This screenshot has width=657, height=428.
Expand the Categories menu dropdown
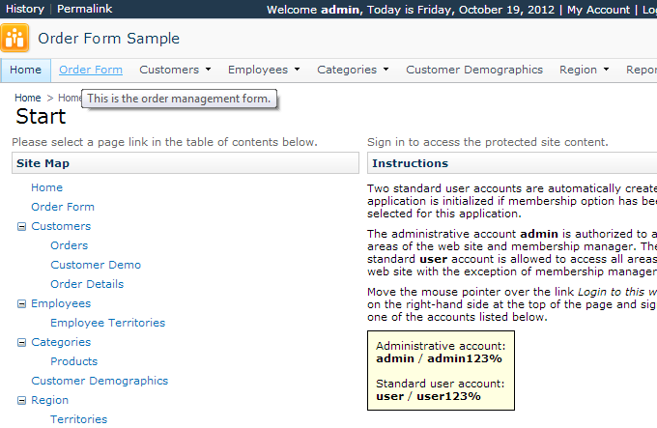pyautogui.click(x=353, y=70)
